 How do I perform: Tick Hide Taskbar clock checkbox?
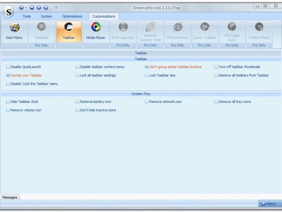(x=8, y=102)
